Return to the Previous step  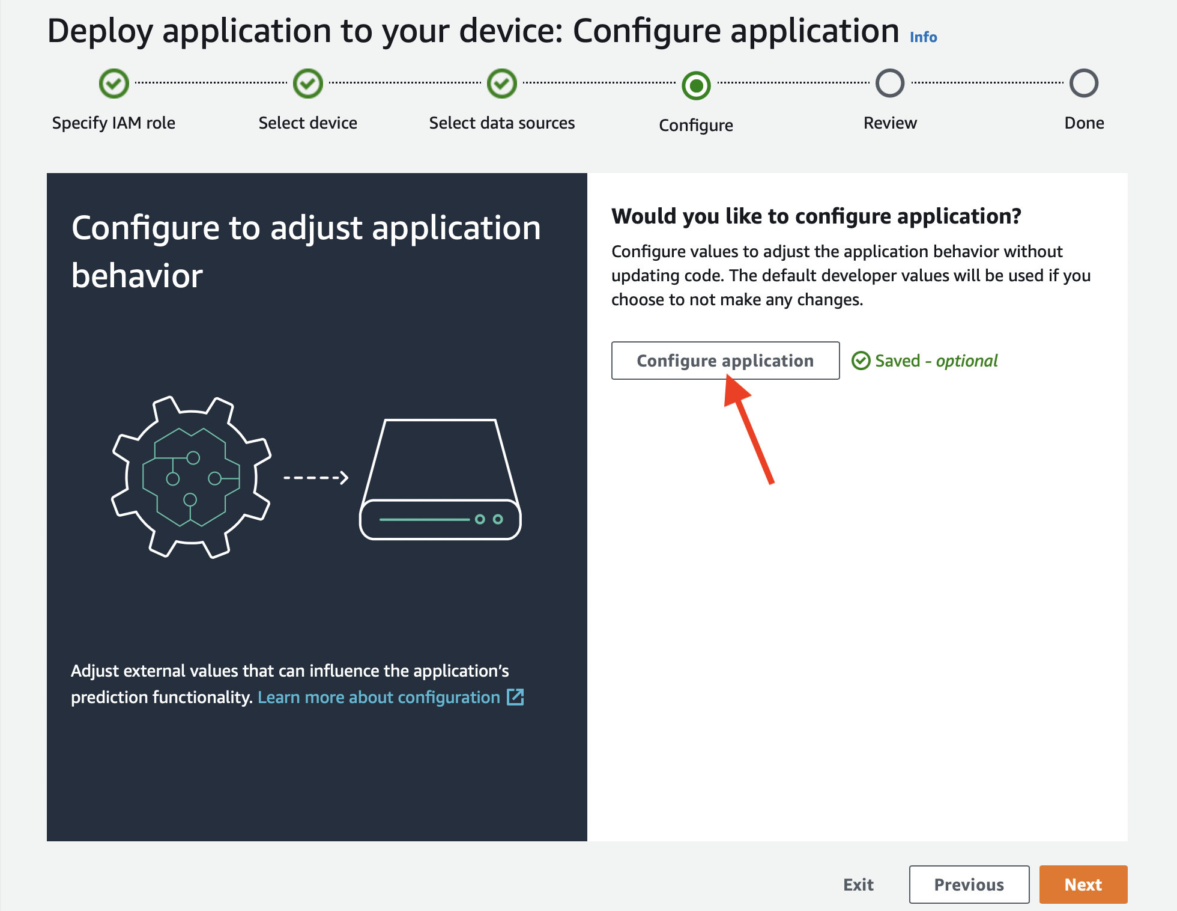tap(969, 885)
